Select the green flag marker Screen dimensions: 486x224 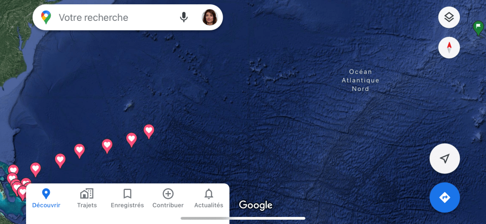click(478, 27)
